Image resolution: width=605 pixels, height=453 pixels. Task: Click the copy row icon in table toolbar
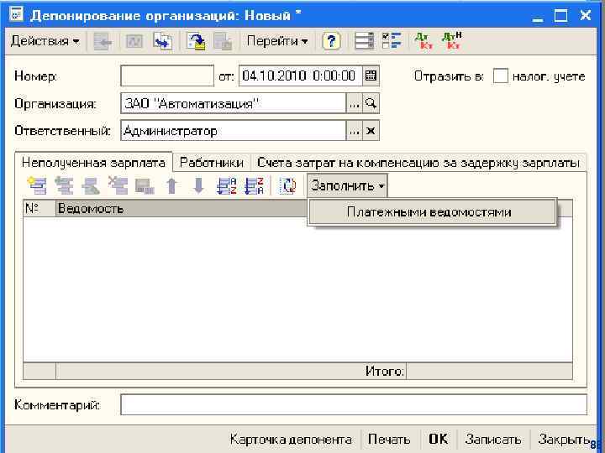[x=64, y=185]
